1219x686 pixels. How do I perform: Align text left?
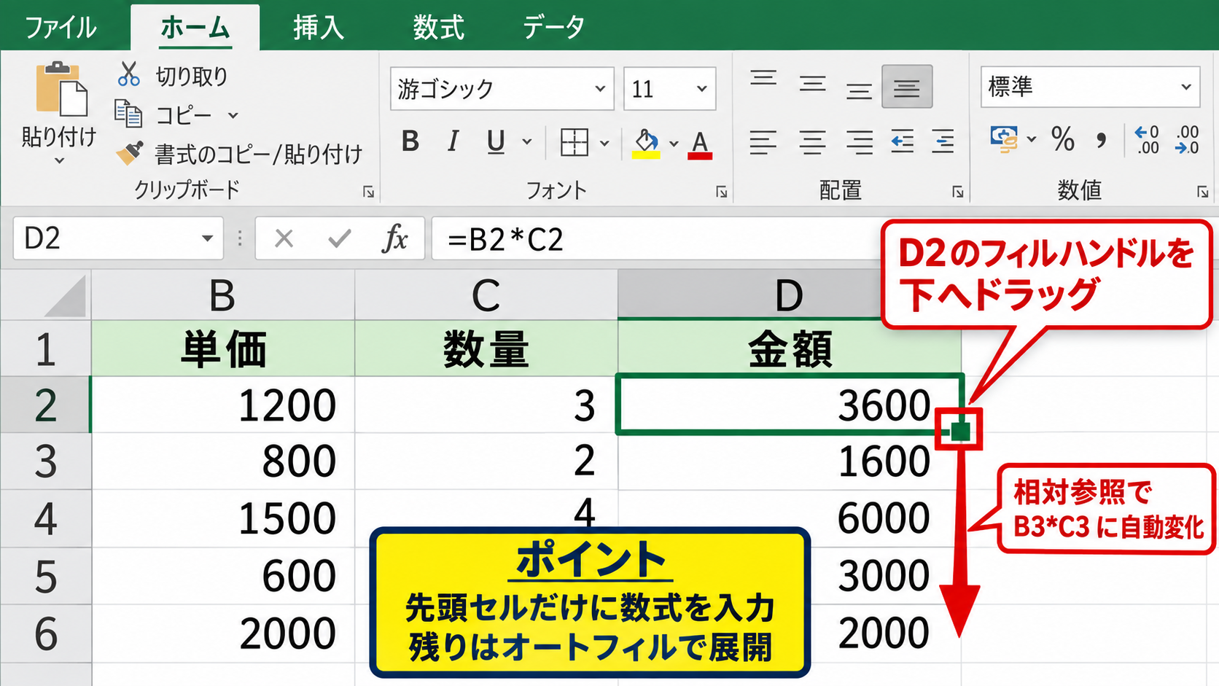[x=763, y=142]
